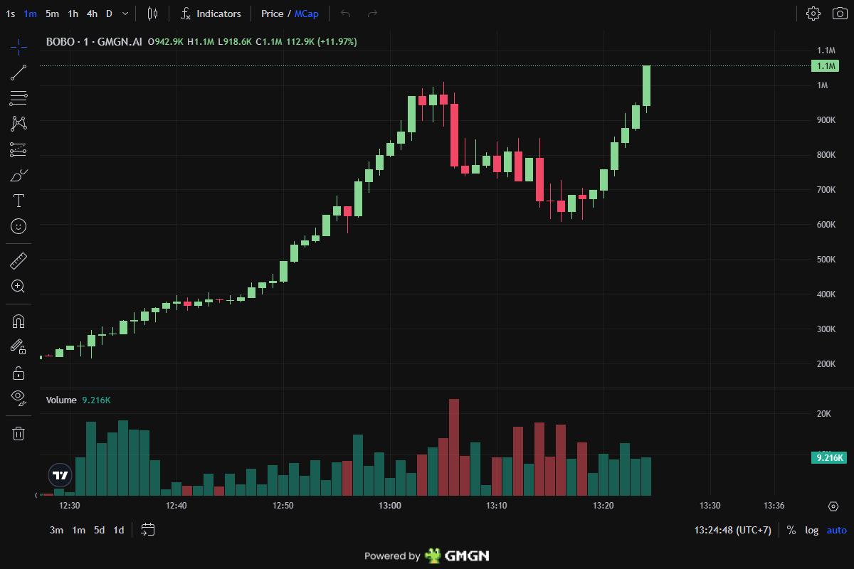Undo the last chart action
854x569 pixels.
(x=346, y=14)
